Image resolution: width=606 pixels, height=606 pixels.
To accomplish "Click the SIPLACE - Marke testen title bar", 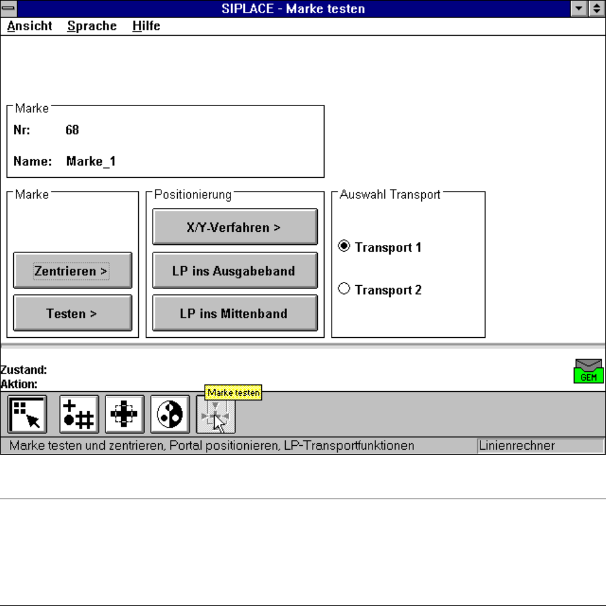I will point(293,9).
